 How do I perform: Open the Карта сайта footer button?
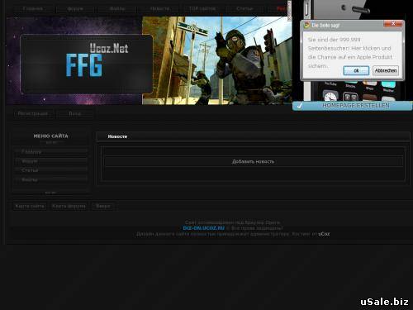pos(30,206)
